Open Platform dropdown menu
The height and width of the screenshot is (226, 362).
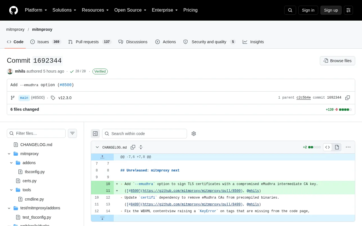coord(36,10)
